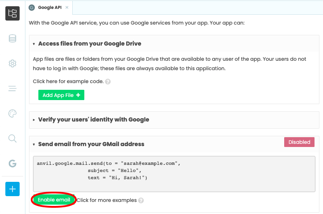This screenshot has width=323, height=214.
Task: Collapse Send email from your GMail address section
Action: tap(34, 144)
